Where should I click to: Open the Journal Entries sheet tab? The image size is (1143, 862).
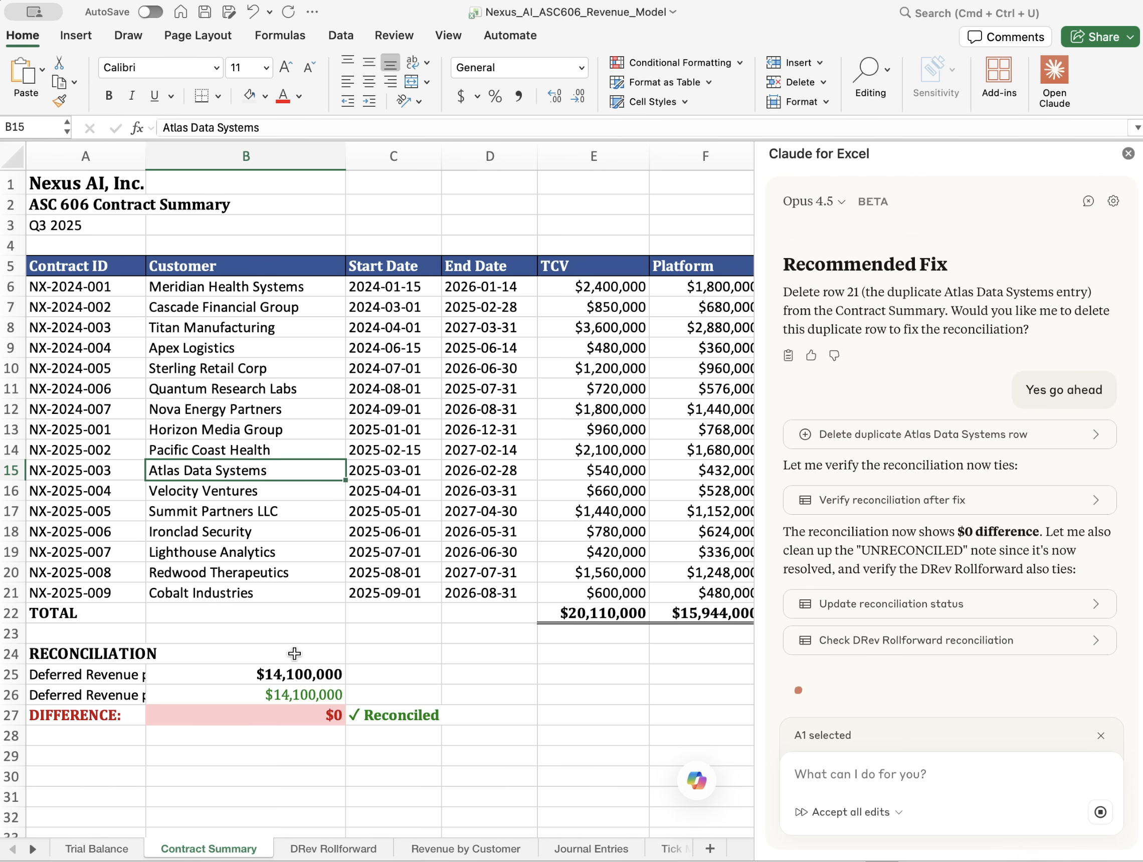point(591,848)
